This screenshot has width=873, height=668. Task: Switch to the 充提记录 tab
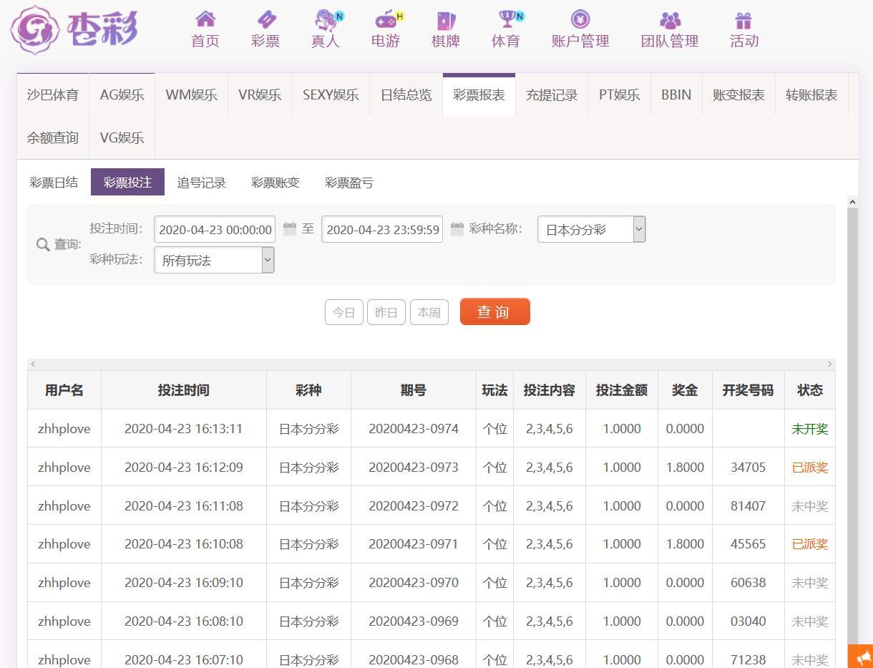click(x=551, y=95)
